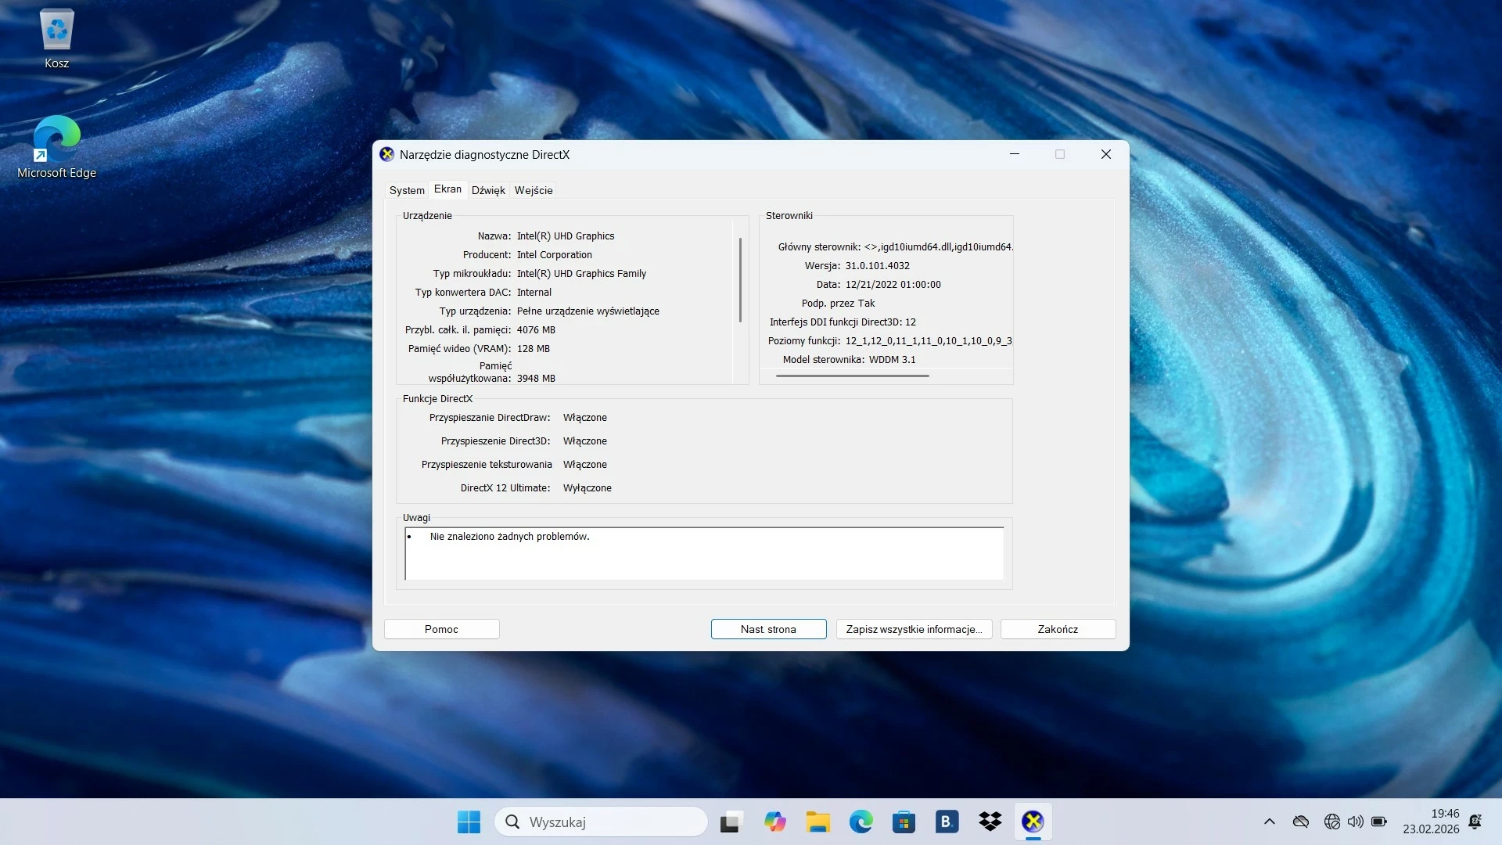Viewport: 1502px width, 845px height.
Task: Launch Microsoft Store from the taskbar
Action: coord(904,822)
